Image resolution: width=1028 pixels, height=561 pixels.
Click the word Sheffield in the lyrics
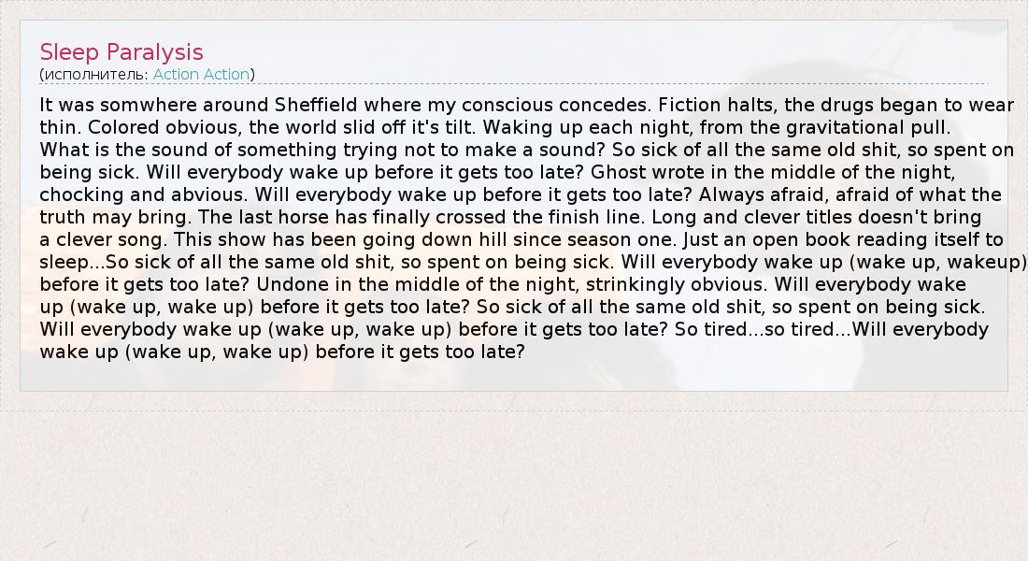click(x=316, y=105)
